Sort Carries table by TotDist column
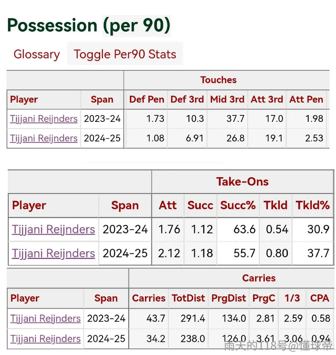 (x=188, y=298)
